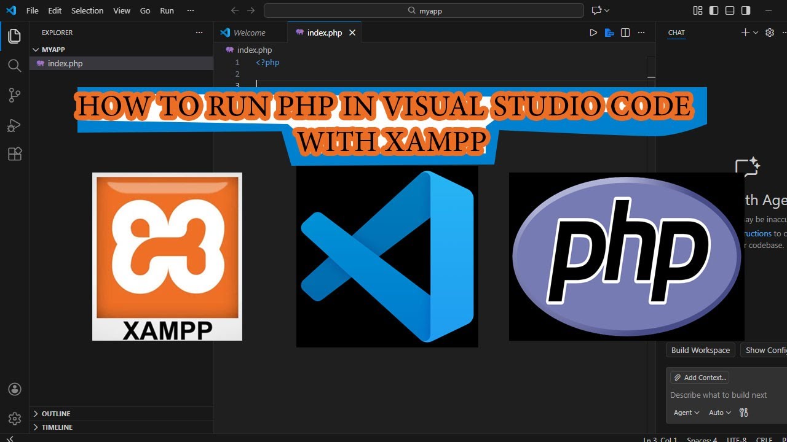Open the Source Control view
This screenshot has width=787, height=442.
pos(14,95)
